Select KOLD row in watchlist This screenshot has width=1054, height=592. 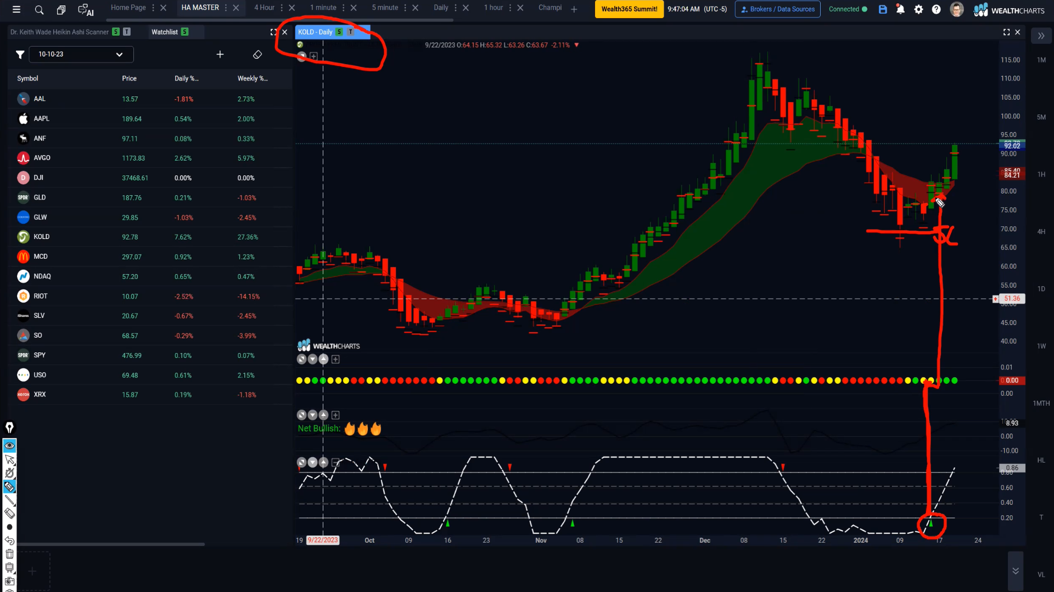click(150, 237)
